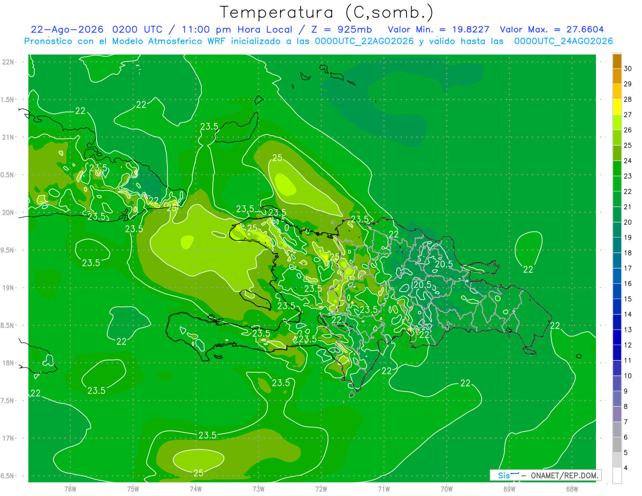Click the "21N" latitude axis label
The image size is (642, 496).
(8, 137)
